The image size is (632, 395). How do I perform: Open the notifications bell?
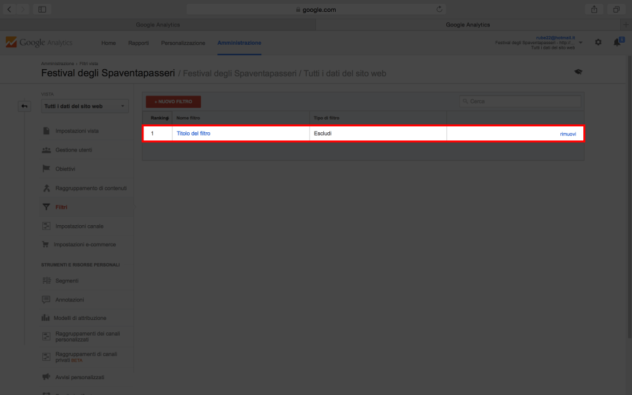[616, 42]
